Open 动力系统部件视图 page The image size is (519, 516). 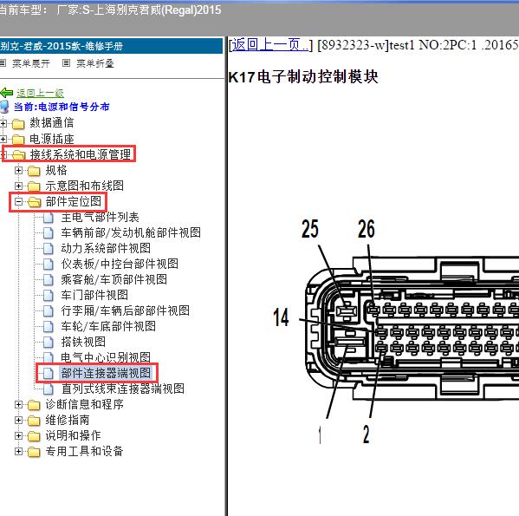tap(106, 248)
